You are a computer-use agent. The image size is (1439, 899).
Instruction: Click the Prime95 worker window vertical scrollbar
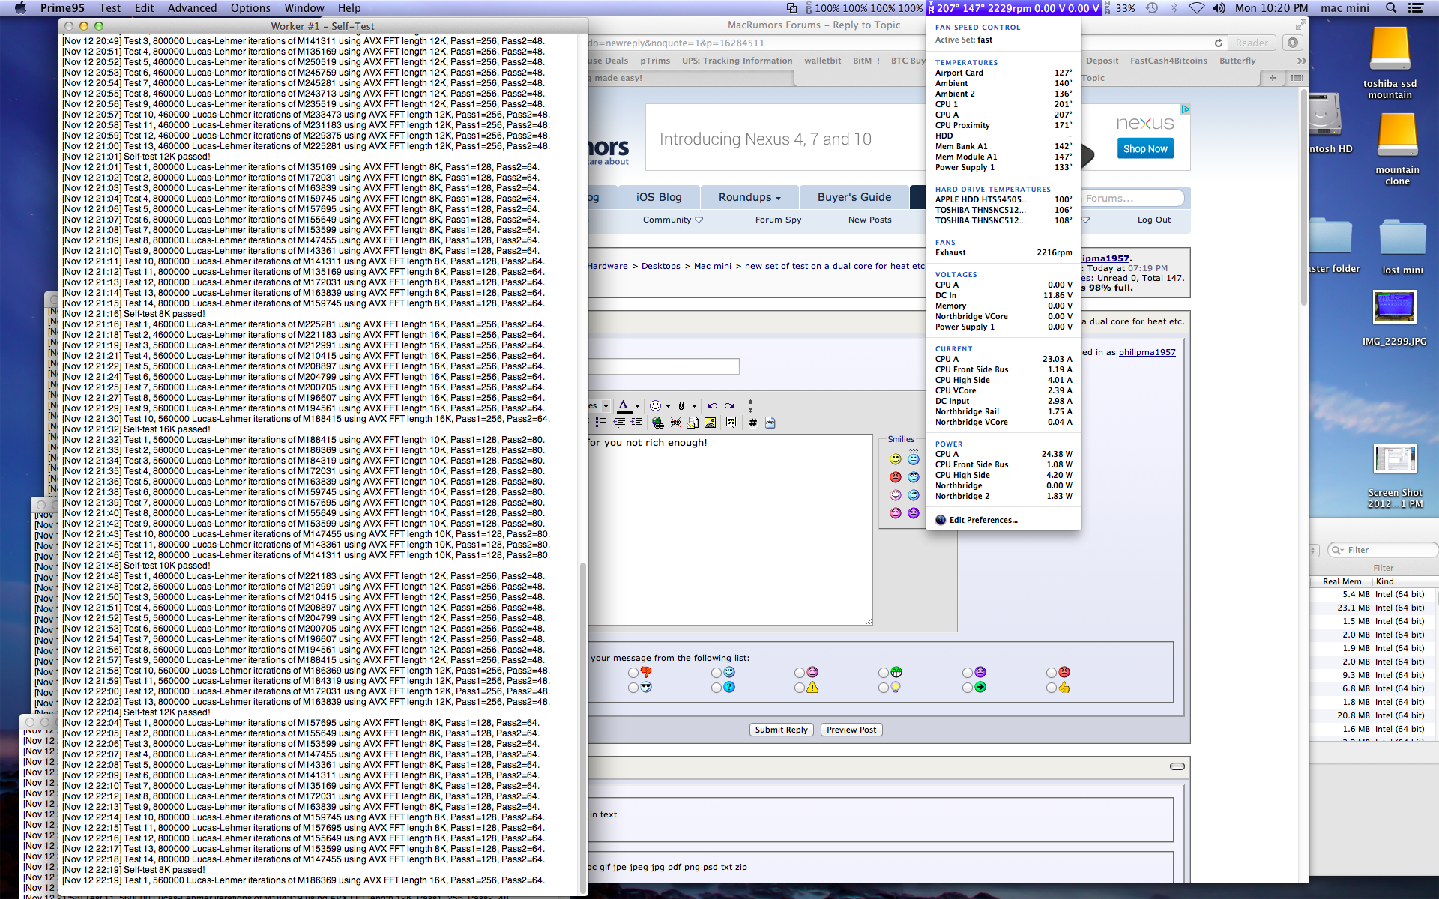[583, 727]
